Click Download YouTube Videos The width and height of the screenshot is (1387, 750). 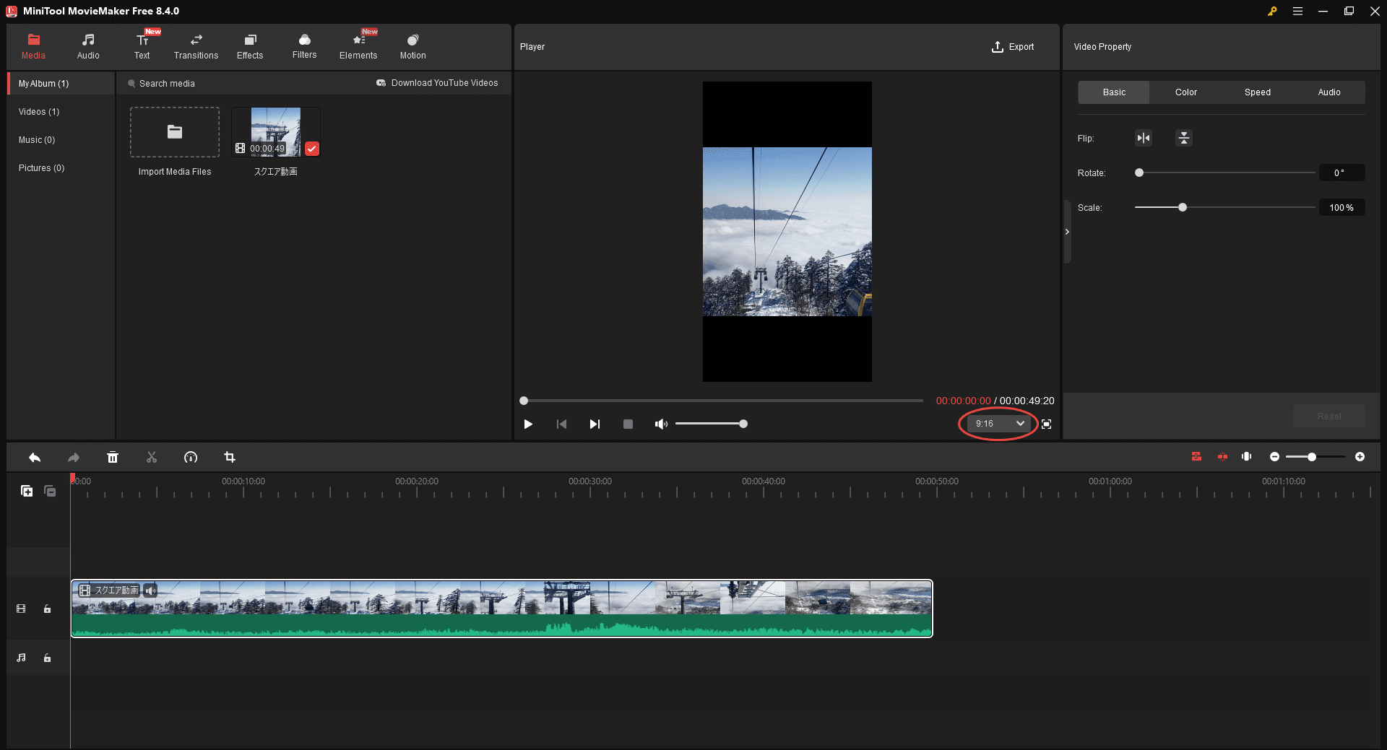(x=437, y=83)
